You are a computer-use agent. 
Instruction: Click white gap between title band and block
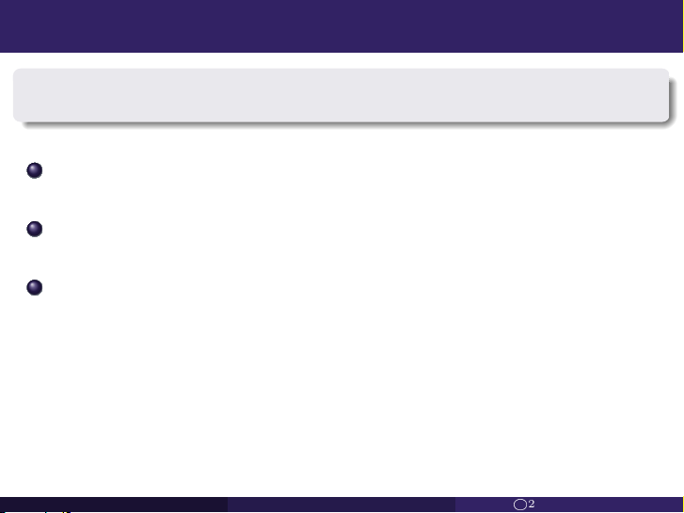click(342, 60)
